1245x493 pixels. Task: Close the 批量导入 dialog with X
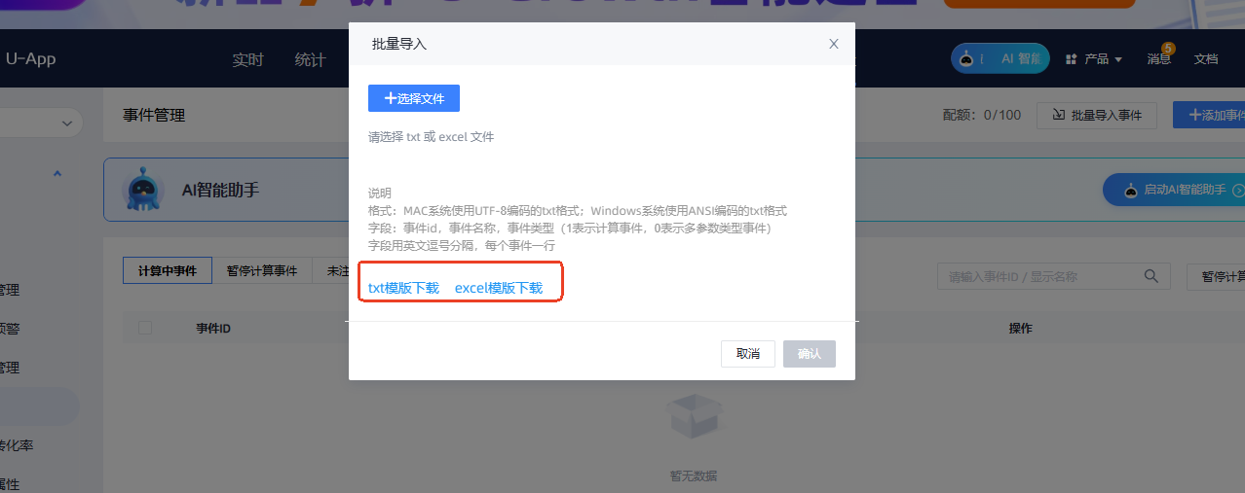[x=834, y=44]
